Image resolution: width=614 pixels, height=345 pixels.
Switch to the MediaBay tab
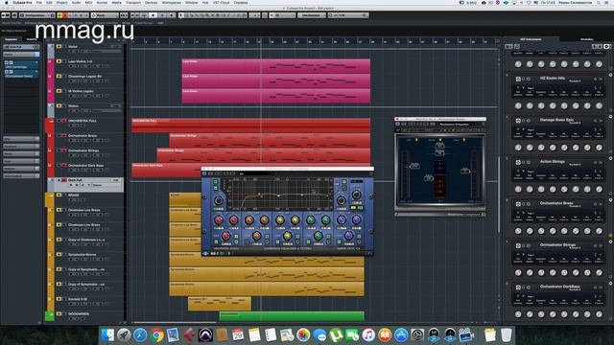click(x=586, y=39)
